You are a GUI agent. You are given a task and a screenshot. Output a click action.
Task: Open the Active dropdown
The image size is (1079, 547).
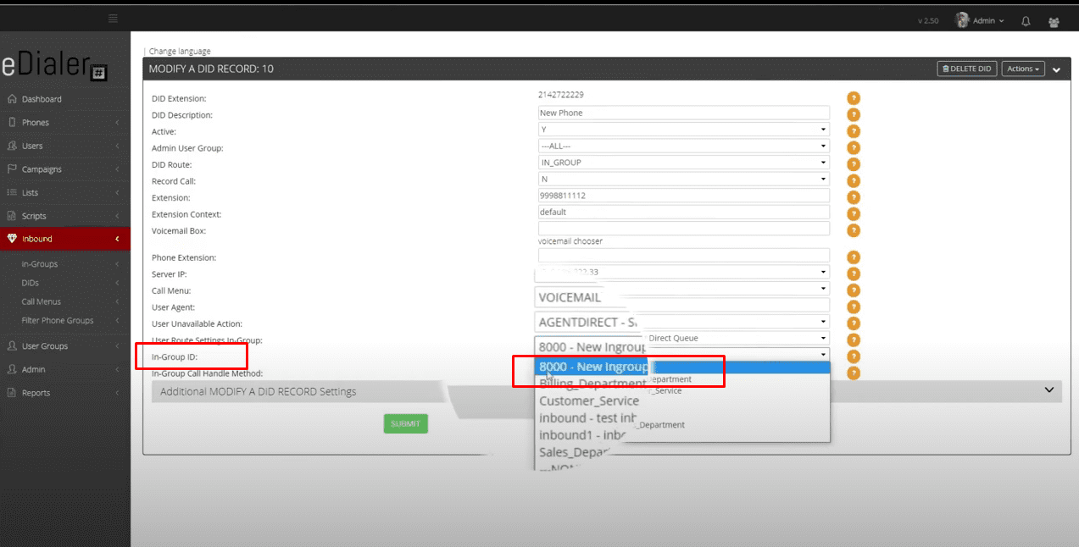coord(684,130)
